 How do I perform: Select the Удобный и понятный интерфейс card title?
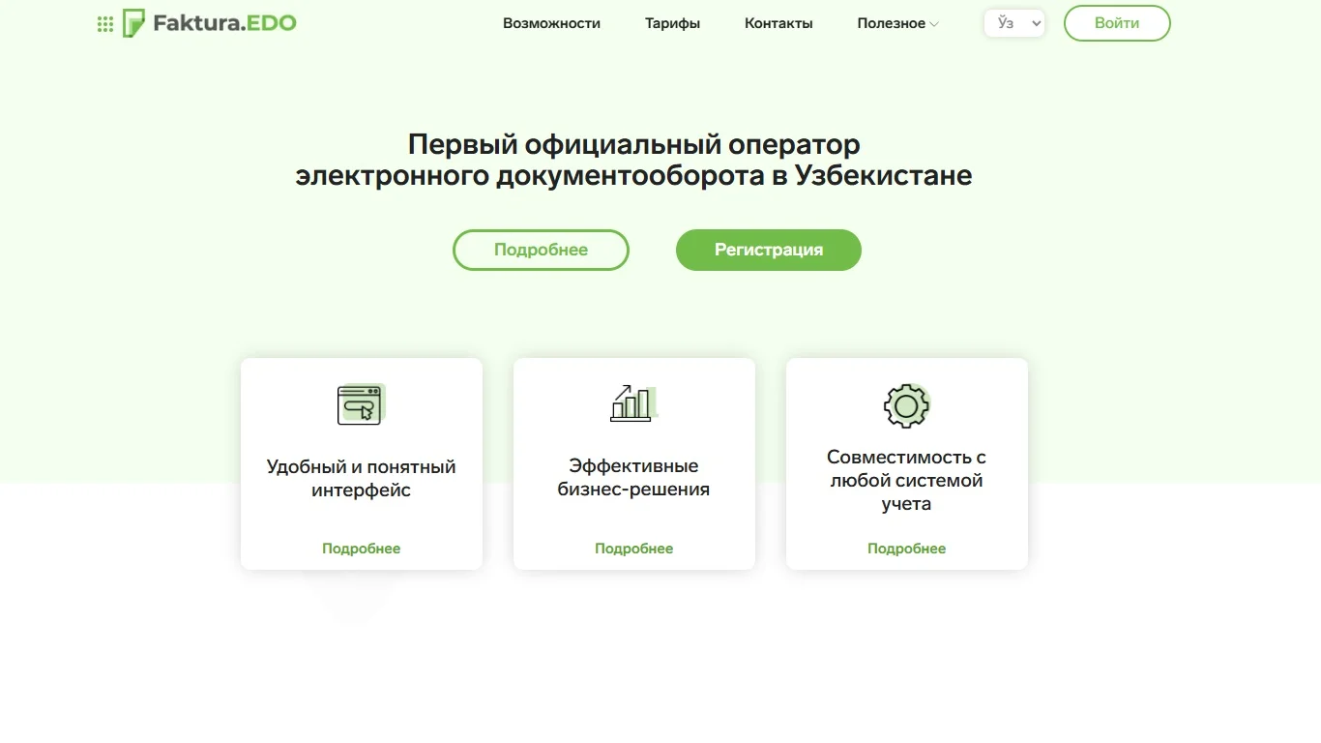[361, 478]
